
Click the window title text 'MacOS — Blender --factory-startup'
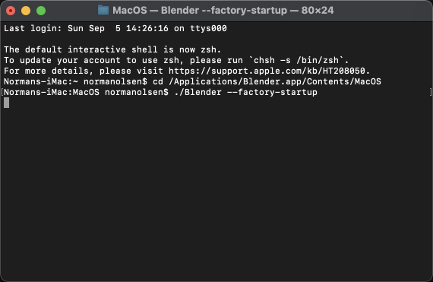coord(200,11)
